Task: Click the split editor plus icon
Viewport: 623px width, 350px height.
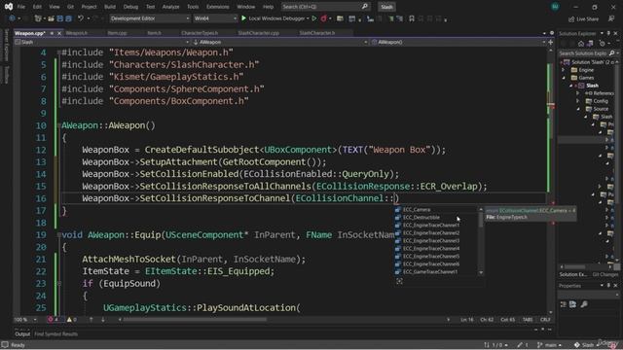Action: [x=551, y=42]
